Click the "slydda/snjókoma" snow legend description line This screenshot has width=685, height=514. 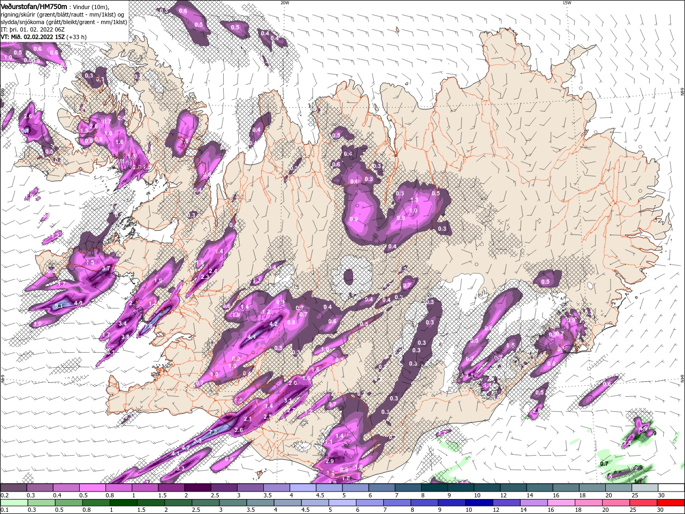point(64,22)
